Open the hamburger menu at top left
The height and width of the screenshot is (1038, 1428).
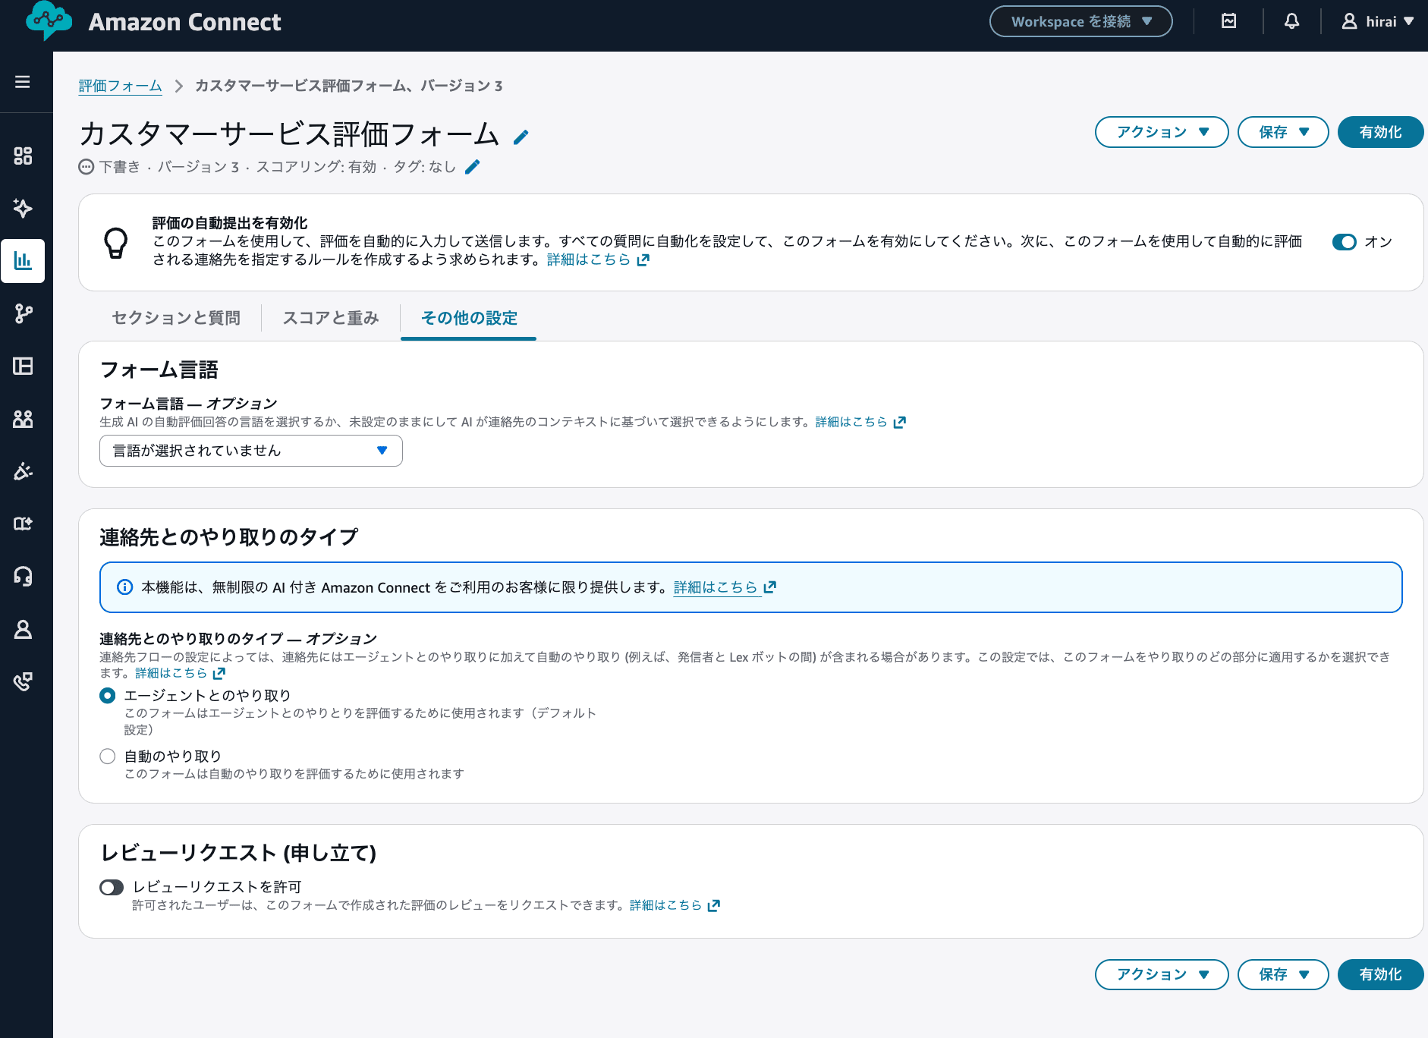point(23,81)
